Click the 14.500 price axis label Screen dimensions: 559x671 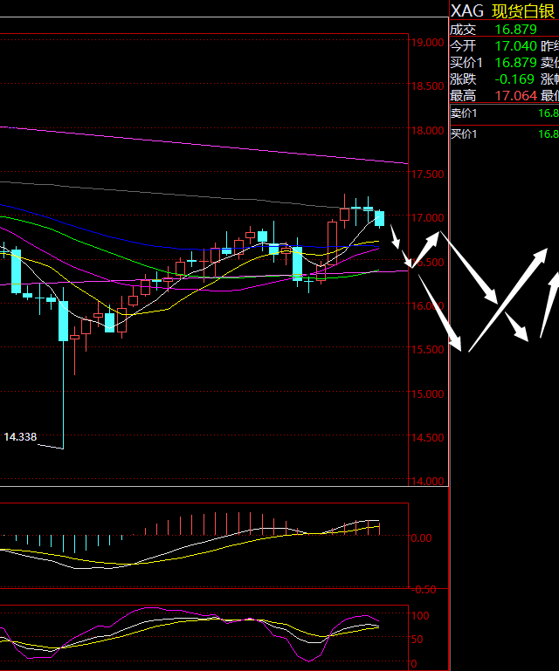[x=427, y=437]
